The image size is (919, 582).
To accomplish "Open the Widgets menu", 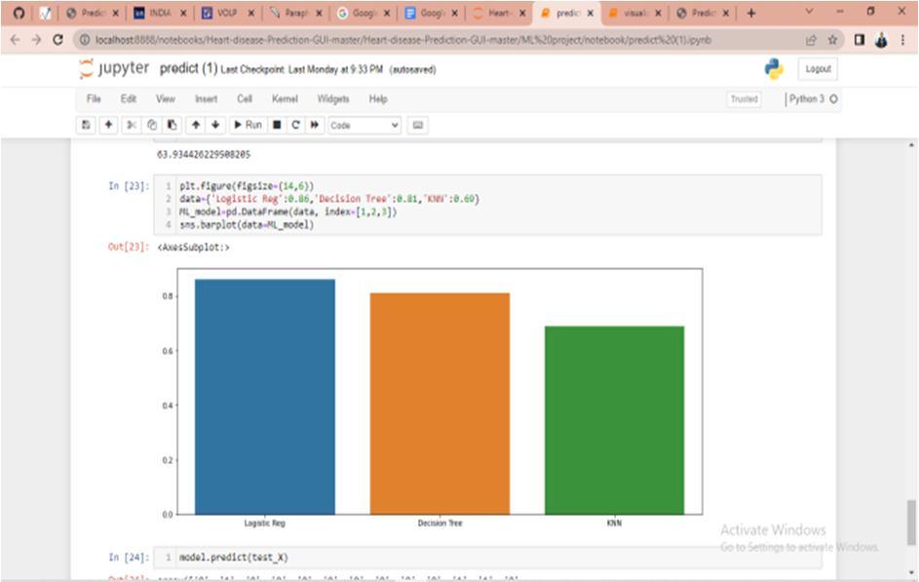I will pyautogui.click(x=333, y=98).
